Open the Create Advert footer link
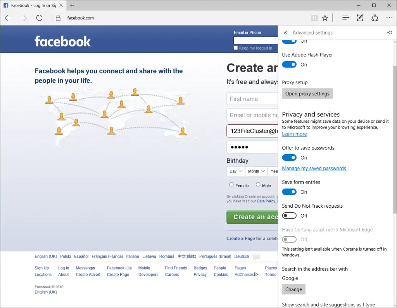Screen dimensions: 397x308 pos(88,274)
